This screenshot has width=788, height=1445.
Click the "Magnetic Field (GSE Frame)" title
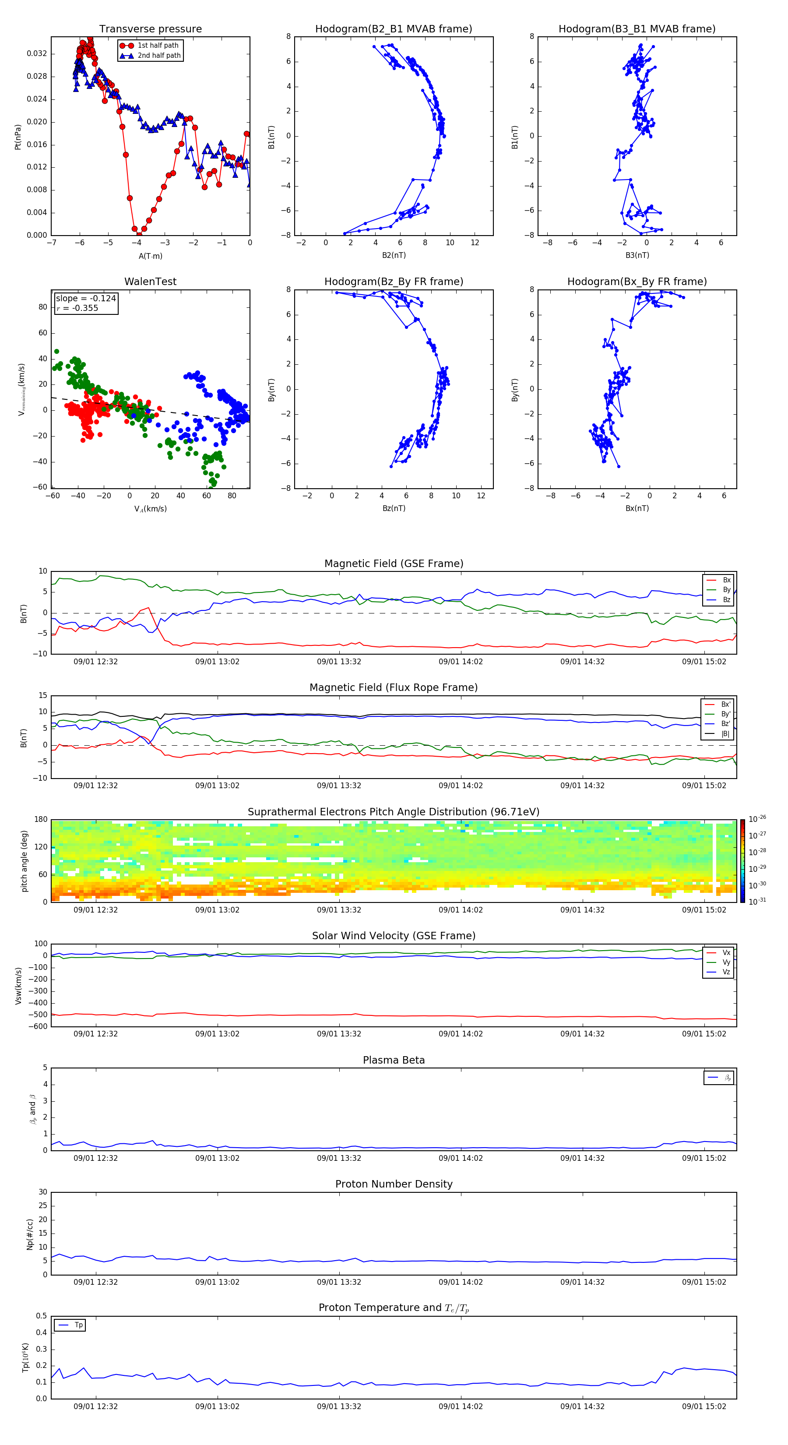click(394, 564)
